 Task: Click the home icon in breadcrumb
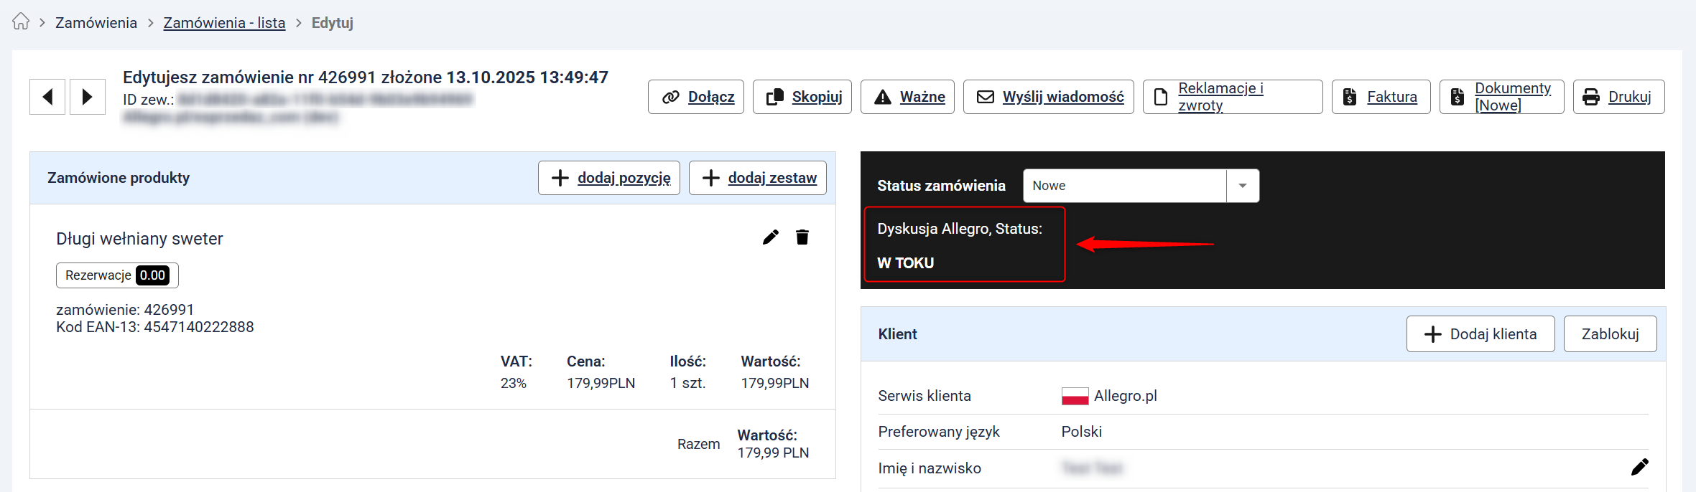point(21,22)
